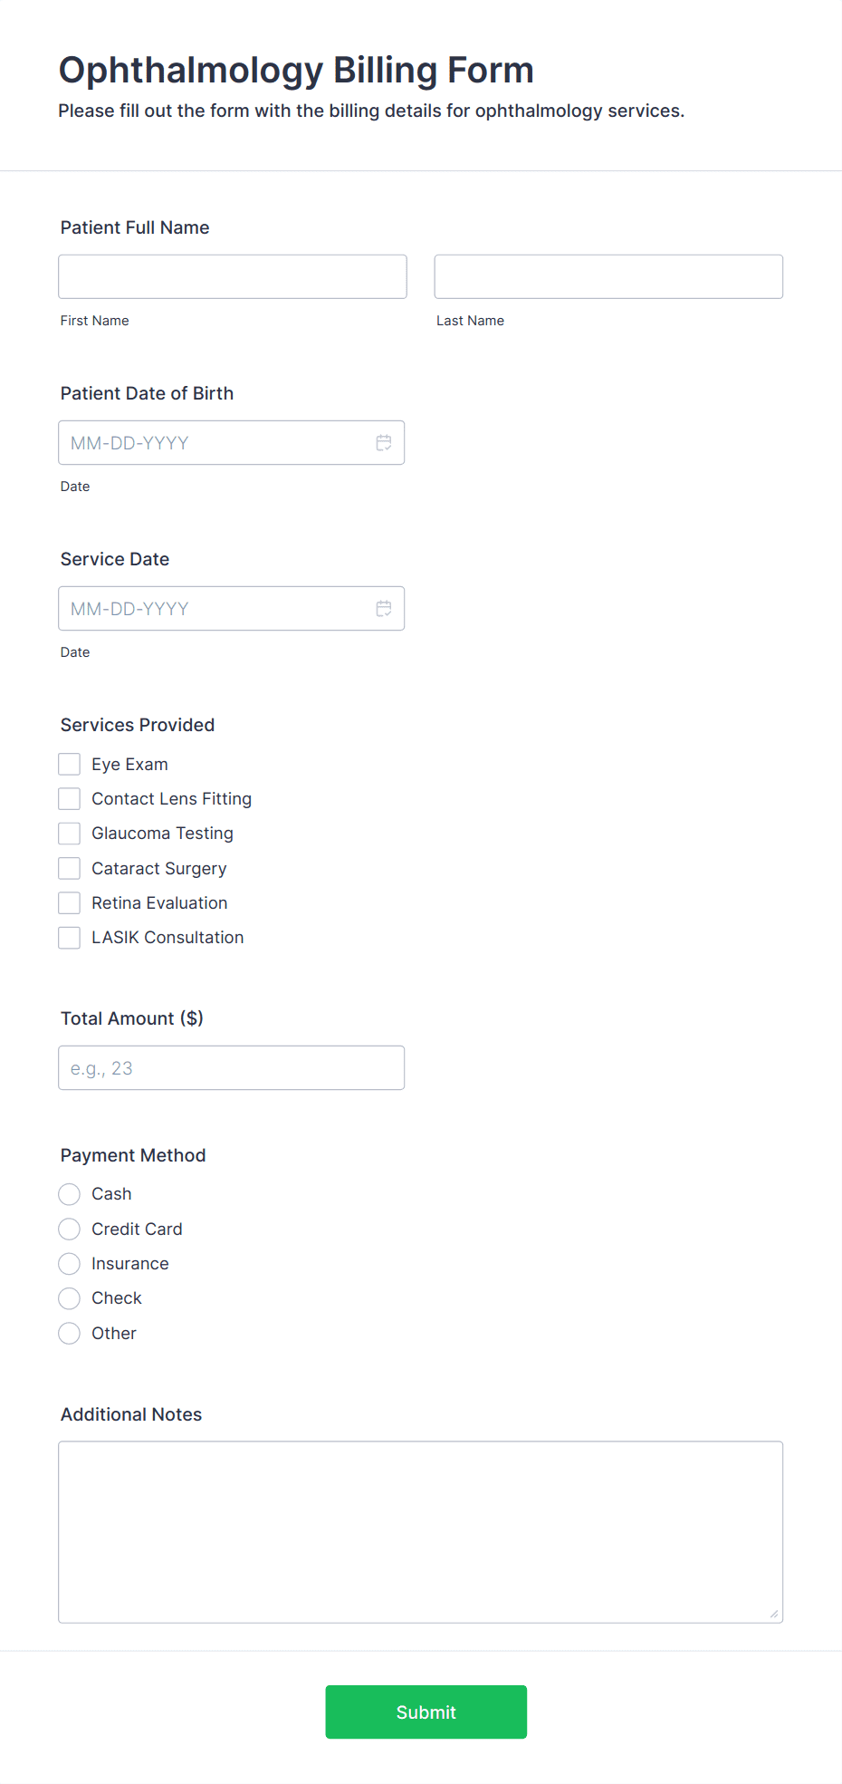Select the Cataract Surgery checkbox
This screenshot has height=1784, width=842.
pos(70,869)
